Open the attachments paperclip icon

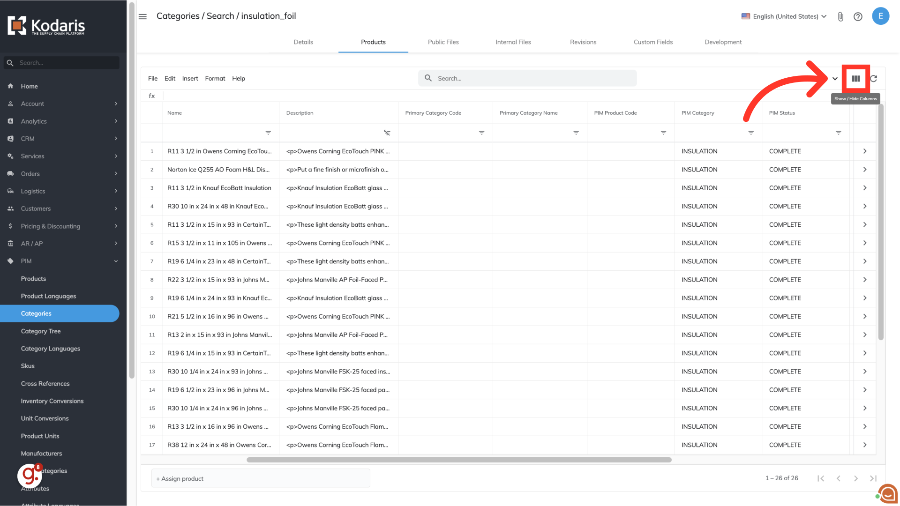pyautogui.click(x=840, y=17)
